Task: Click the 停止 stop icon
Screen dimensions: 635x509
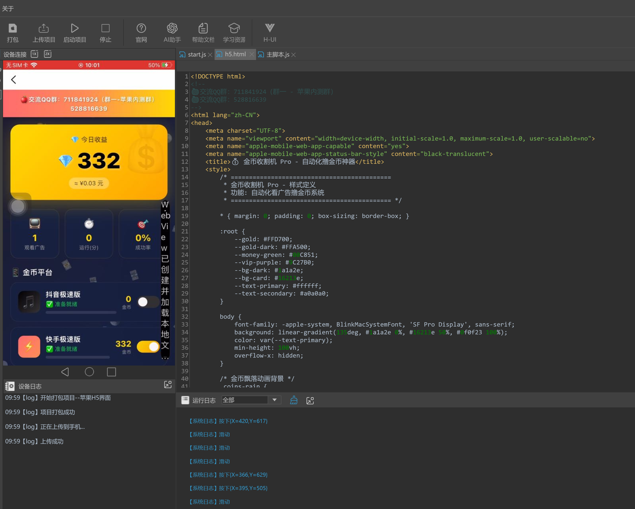Action: (x=105, y=29)
